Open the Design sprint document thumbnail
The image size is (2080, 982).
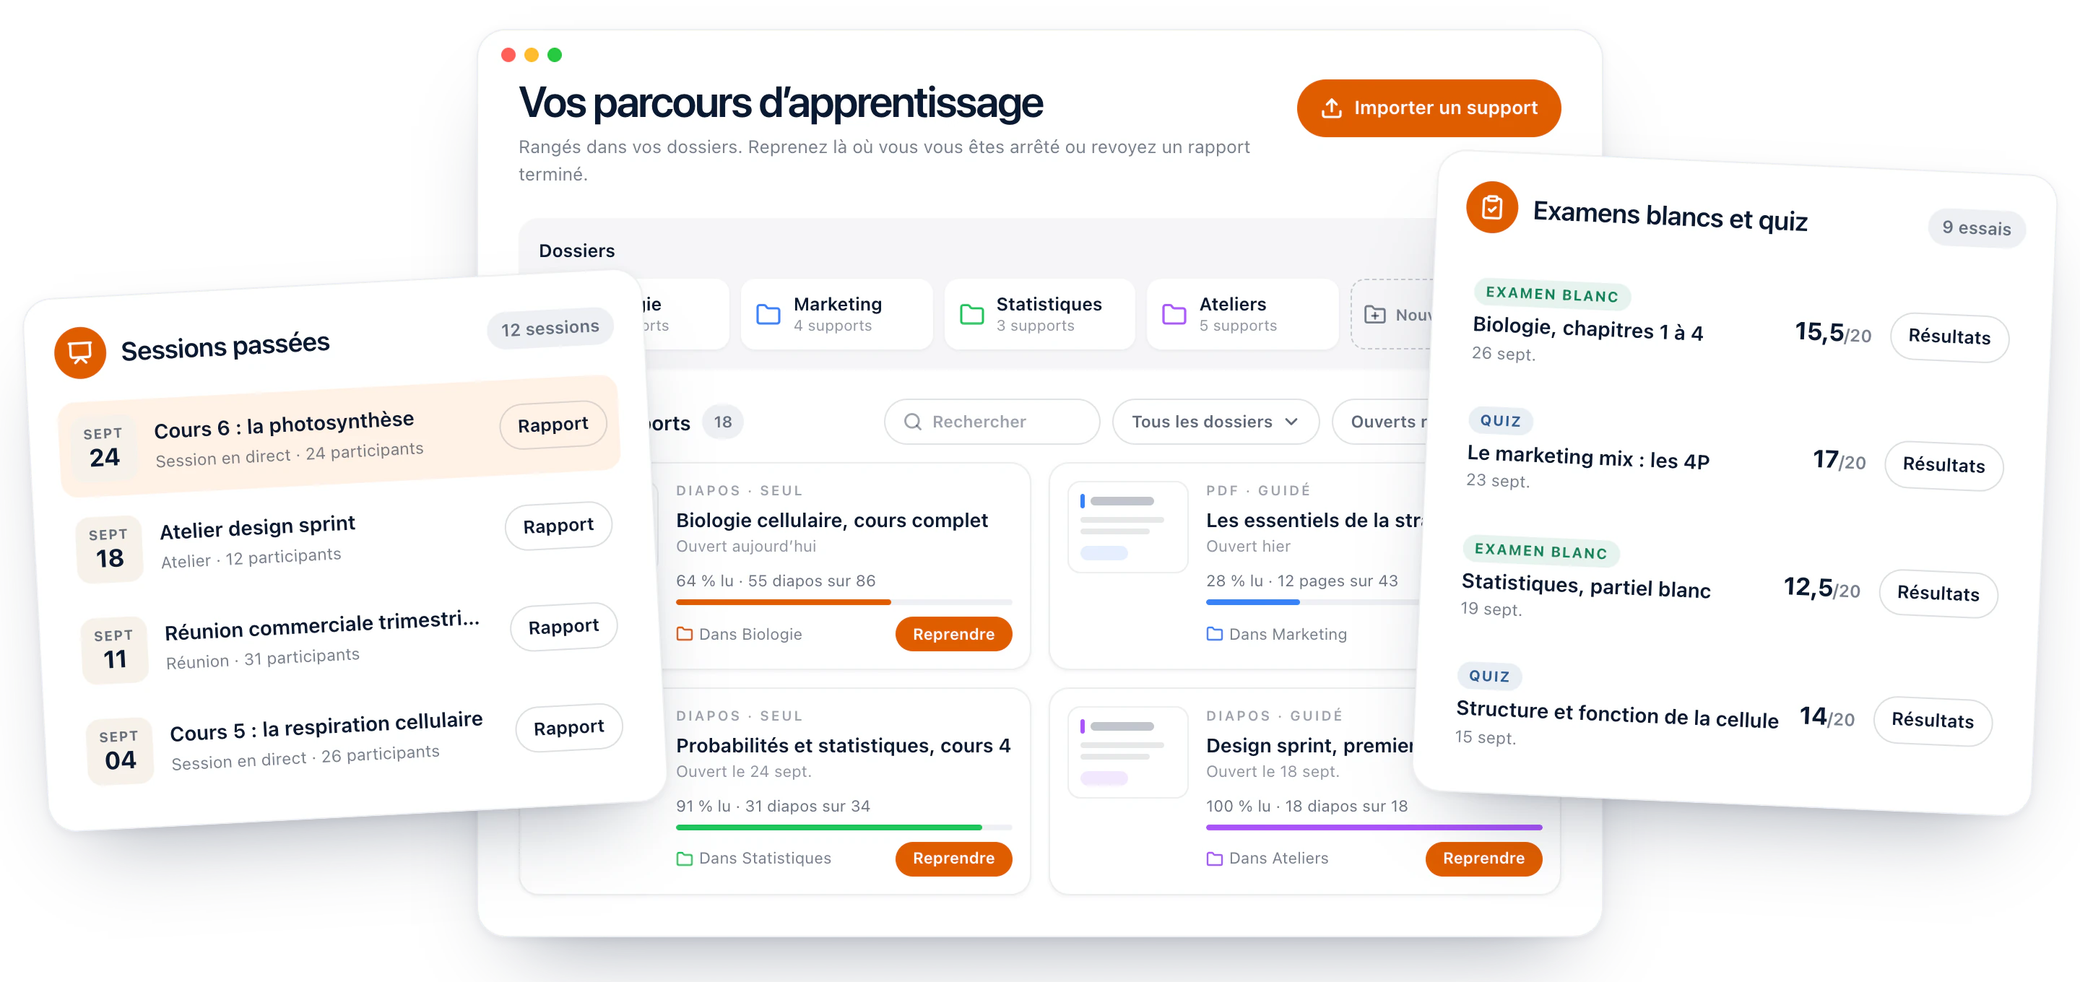[1127, 752]
